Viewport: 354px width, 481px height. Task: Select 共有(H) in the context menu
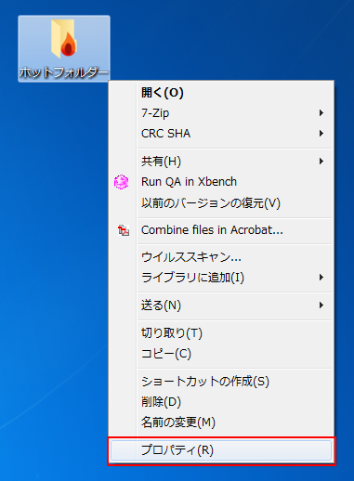click(221, 162)
